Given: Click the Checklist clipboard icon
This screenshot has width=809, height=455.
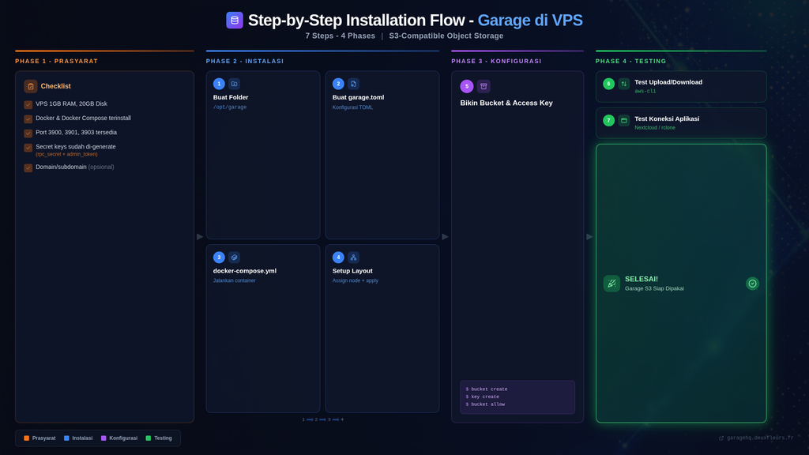Looking at the screenshot, I should click(31, 86).
